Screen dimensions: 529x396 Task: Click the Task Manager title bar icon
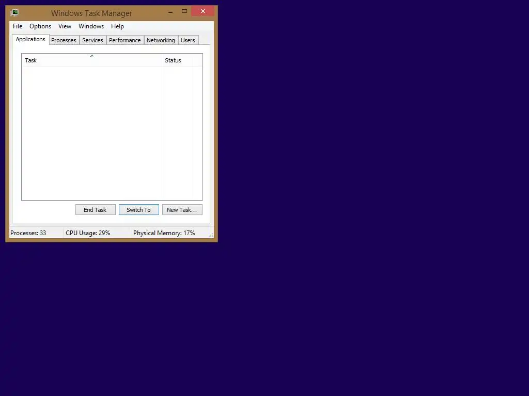[x=14, y=13]
